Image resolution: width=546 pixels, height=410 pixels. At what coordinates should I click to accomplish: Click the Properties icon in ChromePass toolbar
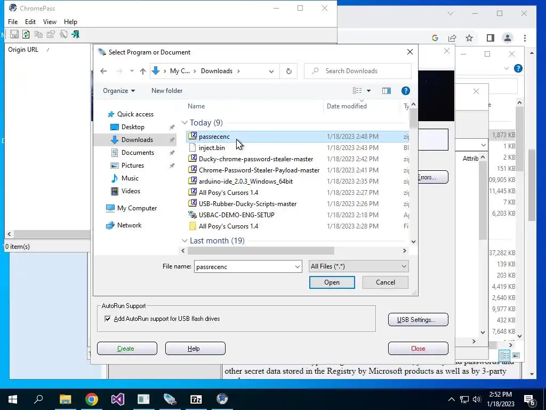[x=51, y=34]
